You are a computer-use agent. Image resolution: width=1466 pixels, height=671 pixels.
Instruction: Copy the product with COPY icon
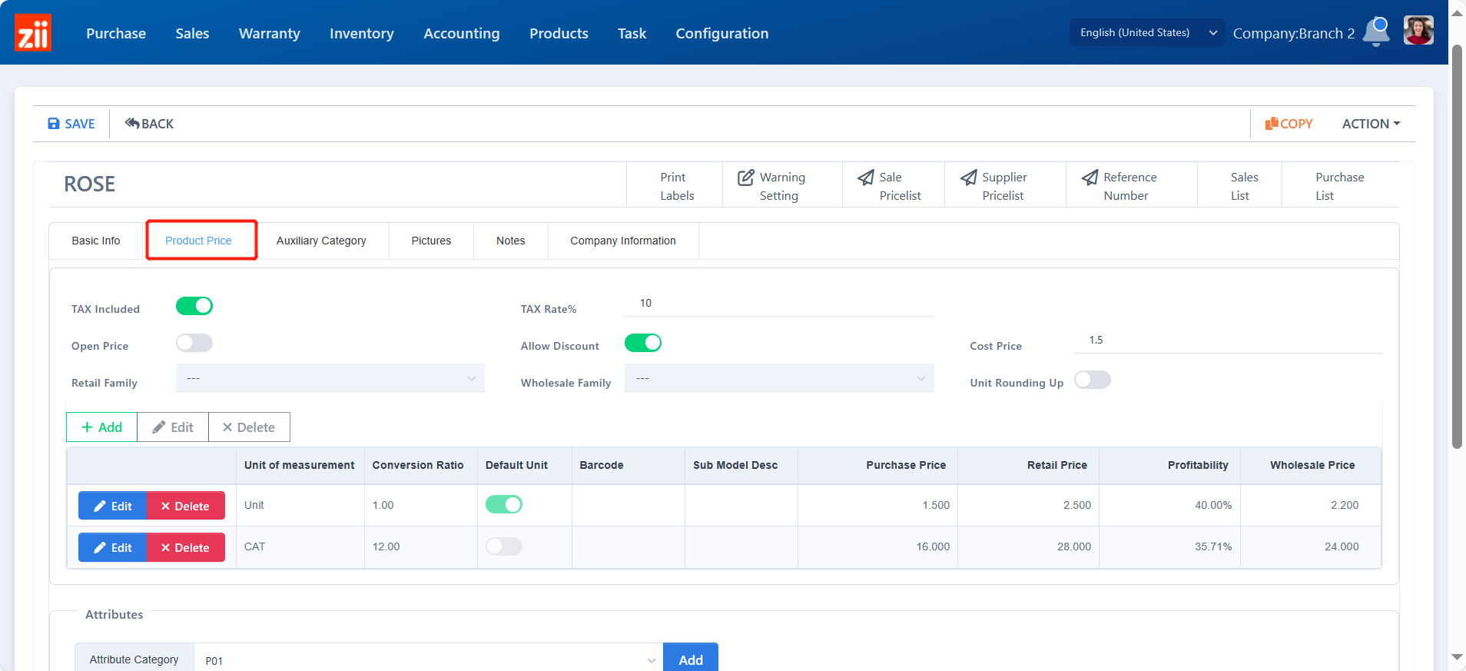click(x=1272, y=124)
